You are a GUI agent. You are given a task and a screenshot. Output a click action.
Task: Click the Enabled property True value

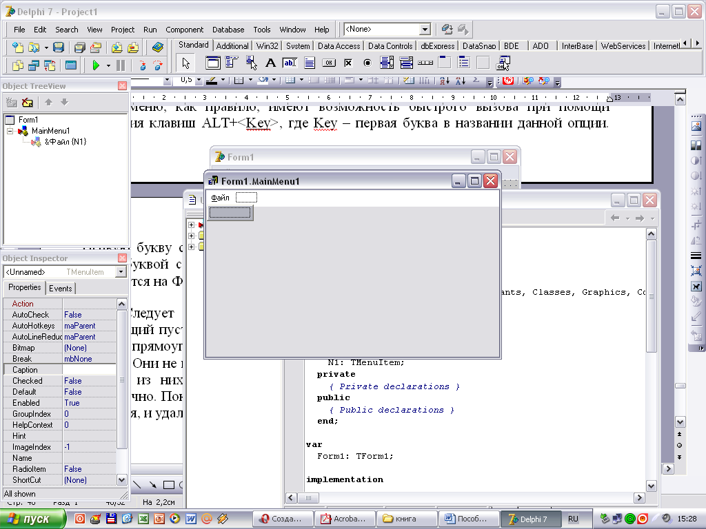pyautogui.click(x=89, y=403)
